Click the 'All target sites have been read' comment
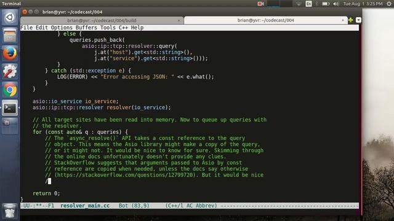Screen dimensions: 394x221 (x=150, y=120)
